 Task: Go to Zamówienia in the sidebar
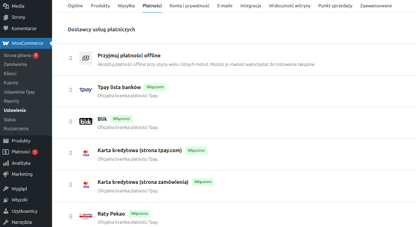click(x=15, y=64)
